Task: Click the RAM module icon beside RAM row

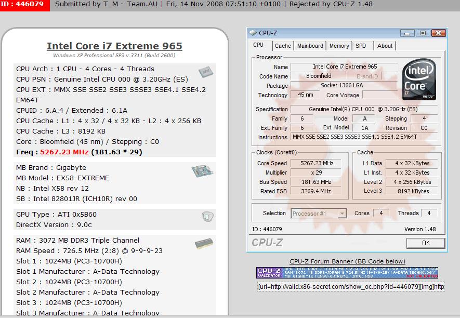Action: (204, 244)
